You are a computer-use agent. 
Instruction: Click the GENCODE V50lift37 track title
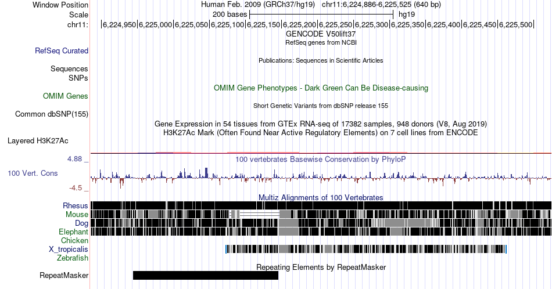[320, 34]
